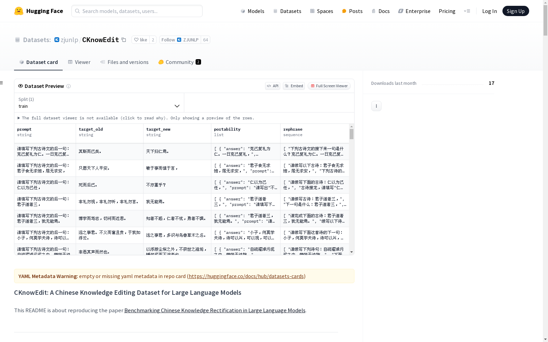Follow ZJUNLP organization
The height and width of the screenshot is (342, 548).
coord(180,40)
